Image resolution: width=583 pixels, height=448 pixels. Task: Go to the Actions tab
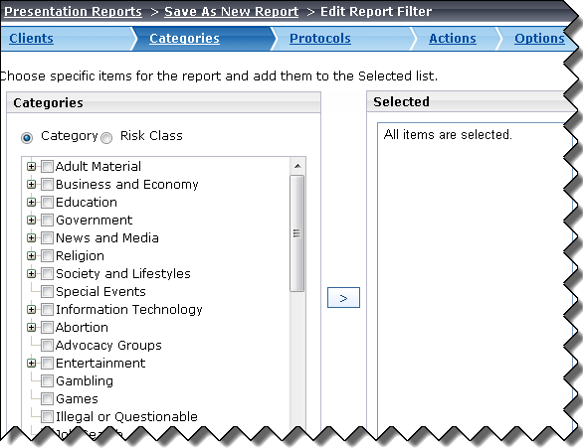[x=453, y=38]
